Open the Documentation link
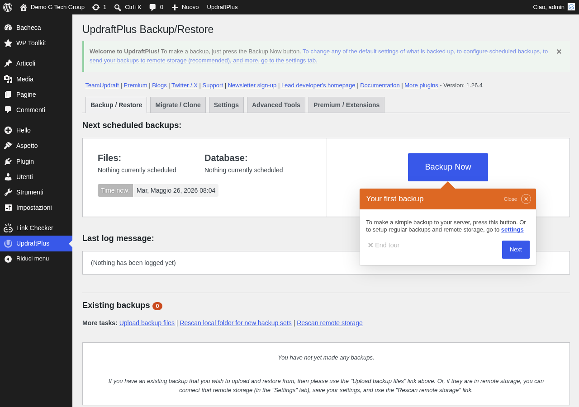 click(x=380, y=85)
